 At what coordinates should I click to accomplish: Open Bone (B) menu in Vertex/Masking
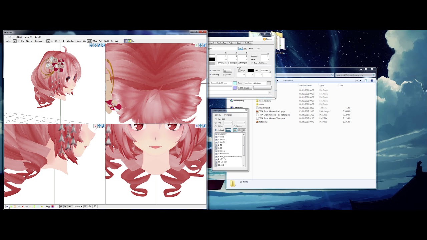click(228, 115)
